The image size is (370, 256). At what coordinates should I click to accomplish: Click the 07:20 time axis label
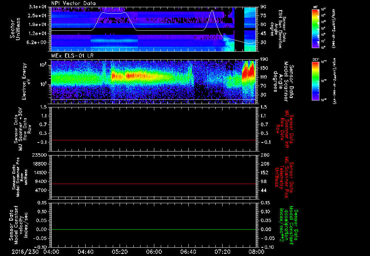click(223, 252)
